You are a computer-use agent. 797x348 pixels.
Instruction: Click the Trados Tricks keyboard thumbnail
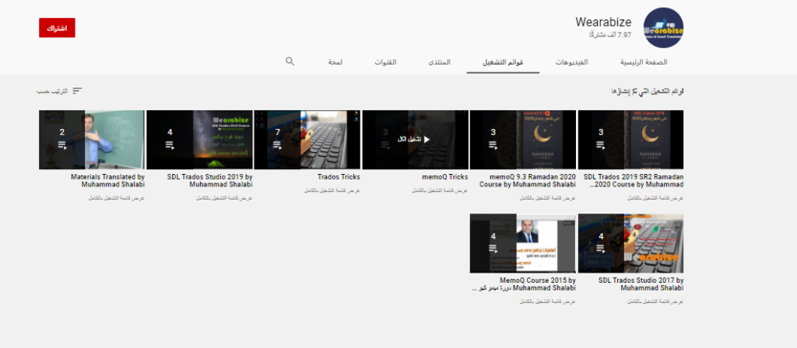(x=307, y=140)
